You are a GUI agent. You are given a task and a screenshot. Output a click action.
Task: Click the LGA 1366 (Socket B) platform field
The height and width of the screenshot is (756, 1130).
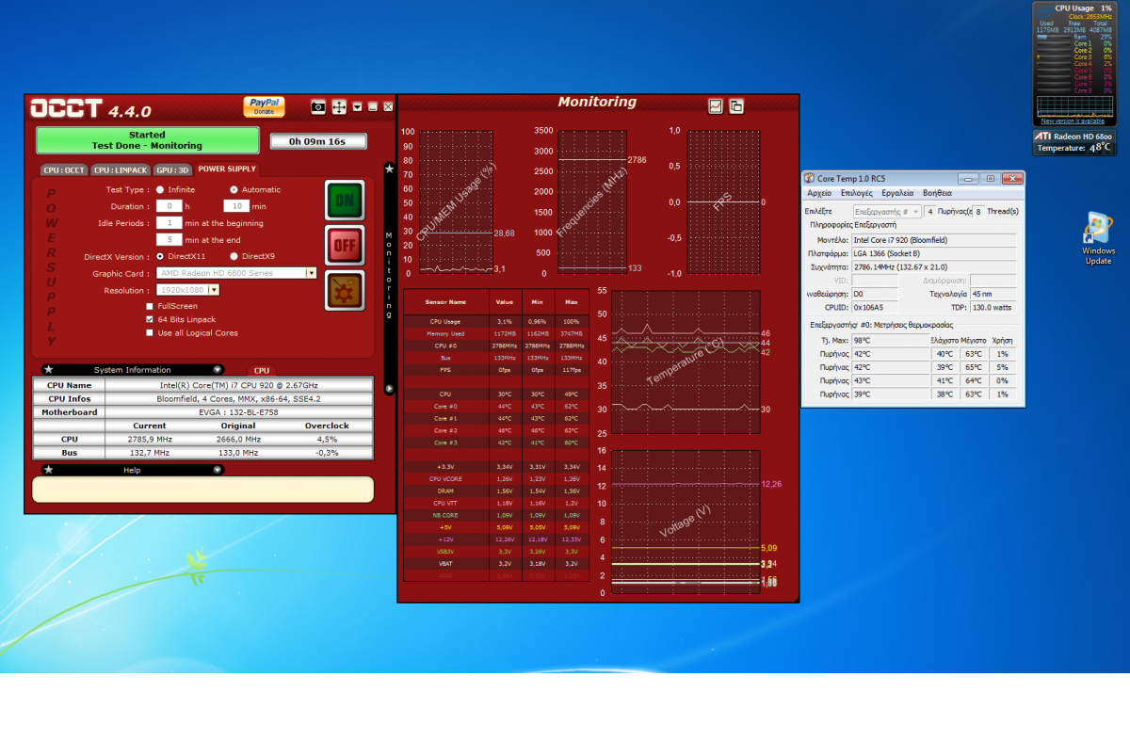tap(934, 254)
